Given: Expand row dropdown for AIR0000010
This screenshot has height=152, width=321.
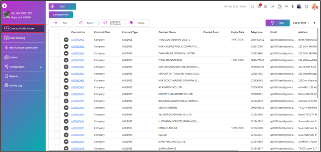Looking at the screenshot, I should (66, 94).
